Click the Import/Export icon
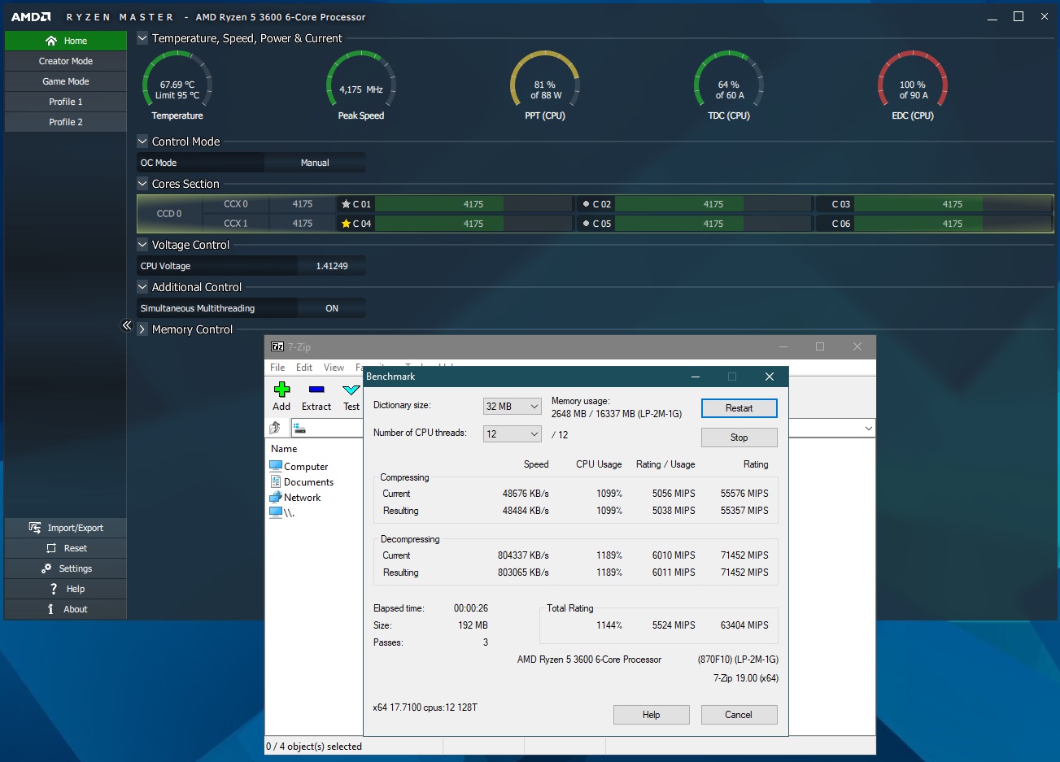The height and width of the screenshot is (762, 1060). click(35, 528)
